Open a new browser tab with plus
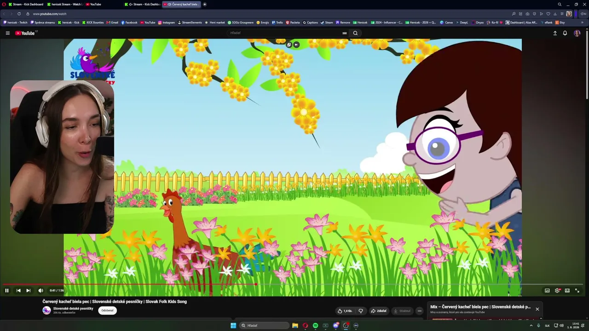Screen dimensions: 589x331 tap(205, 4)
